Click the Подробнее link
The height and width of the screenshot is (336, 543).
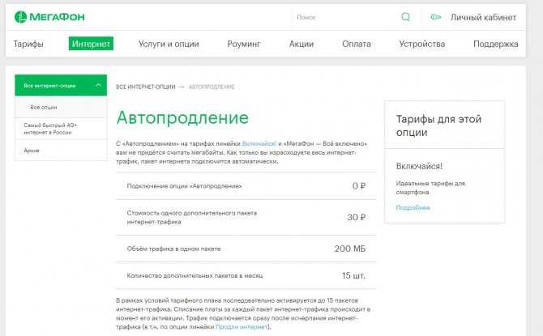coord(413,207)
